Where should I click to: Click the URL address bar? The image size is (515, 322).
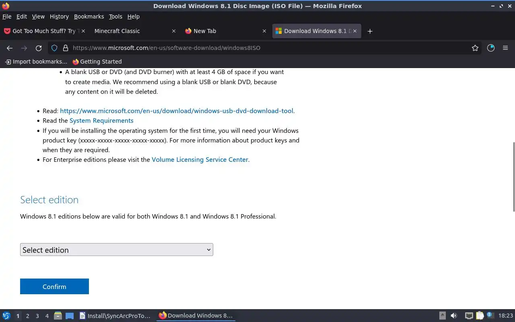click(x=266, y=48)
